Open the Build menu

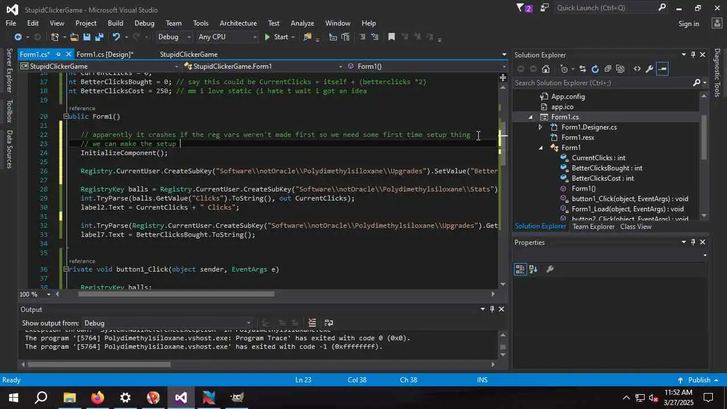(x=115, y=23)
